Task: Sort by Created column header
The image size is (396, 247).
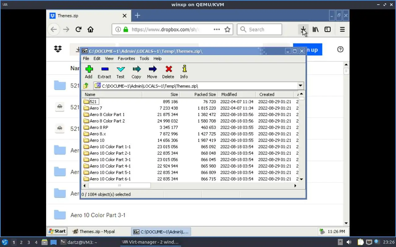Action: pos(275,94)
